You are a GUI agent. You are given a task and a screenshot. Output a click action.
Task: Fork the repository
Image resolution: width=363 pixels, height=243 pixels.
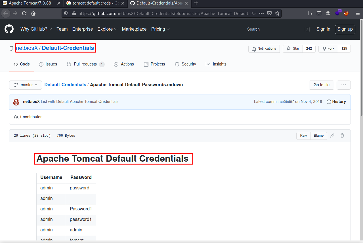[x=328, y=49]
